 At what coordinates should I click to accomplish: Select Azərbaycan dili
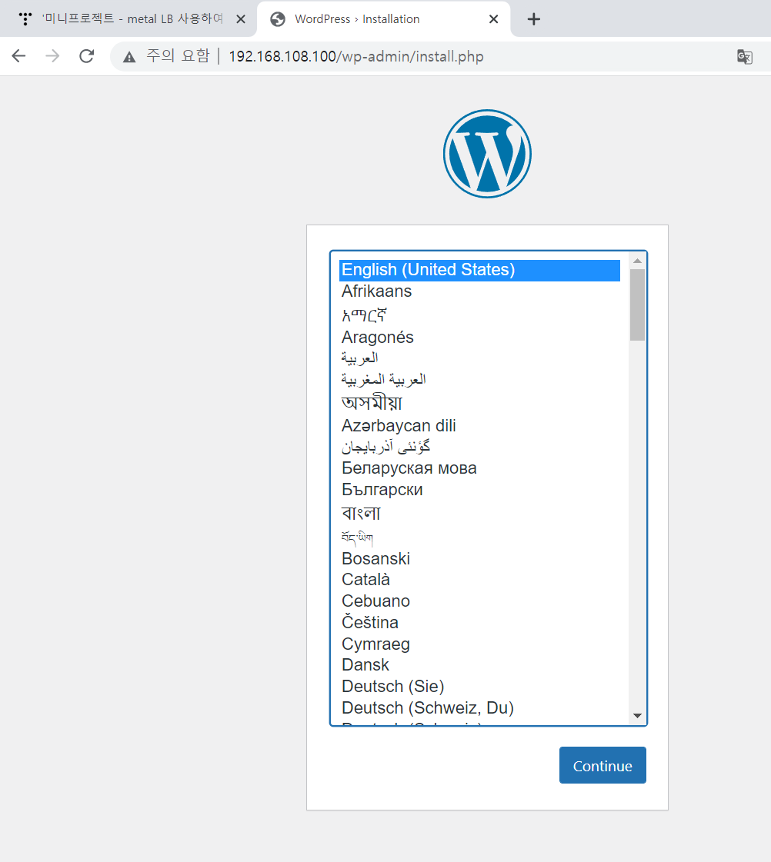479,425
